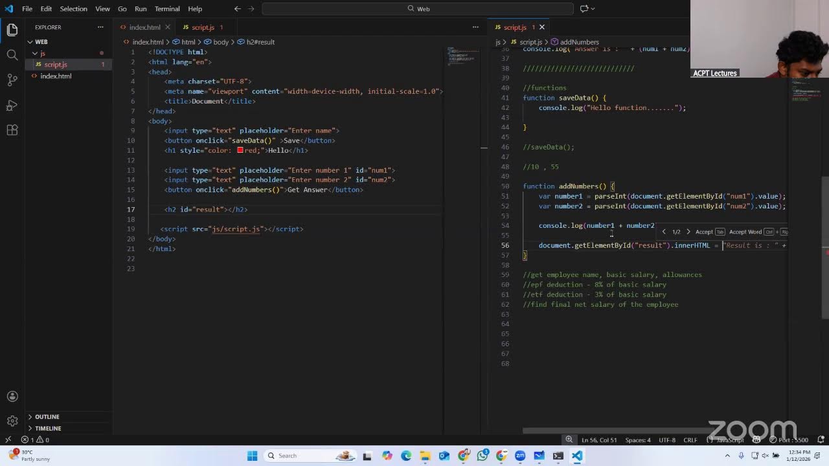Open the Terminal menu
This screenshot has width=829, height=466.
click(x=167, y=8)
